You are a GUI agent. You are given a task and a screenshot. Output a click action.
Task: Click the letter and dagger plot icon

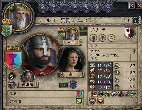click(12, 76)
